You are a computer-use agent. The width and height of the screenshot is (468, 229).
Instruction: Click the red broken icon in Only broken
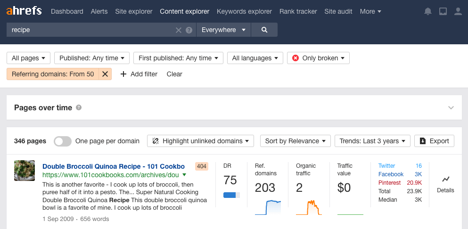click(x=296, y=58)
